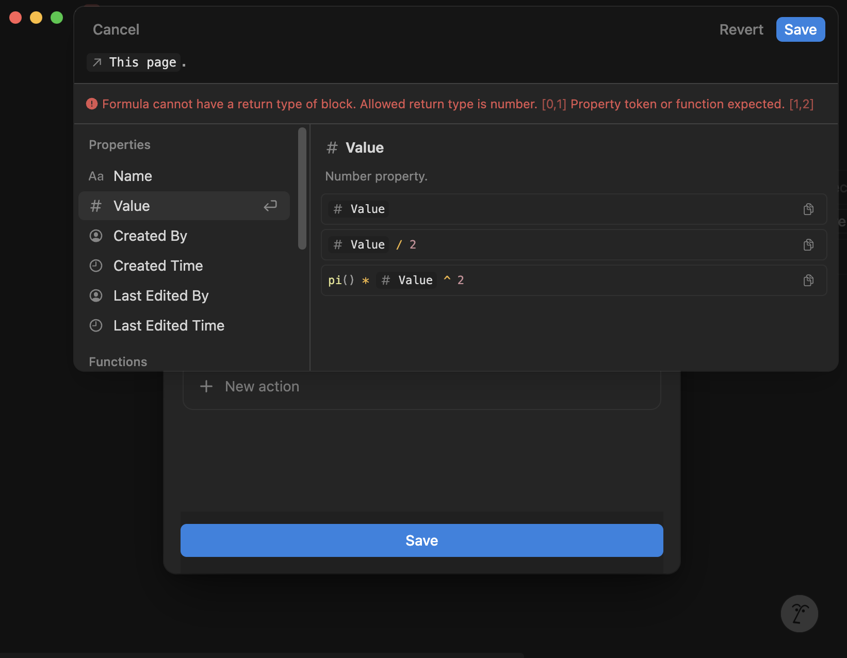Screen dimensions: 847x658
Task: Select the Last Edited By property
Action: (x=161, y=295)
